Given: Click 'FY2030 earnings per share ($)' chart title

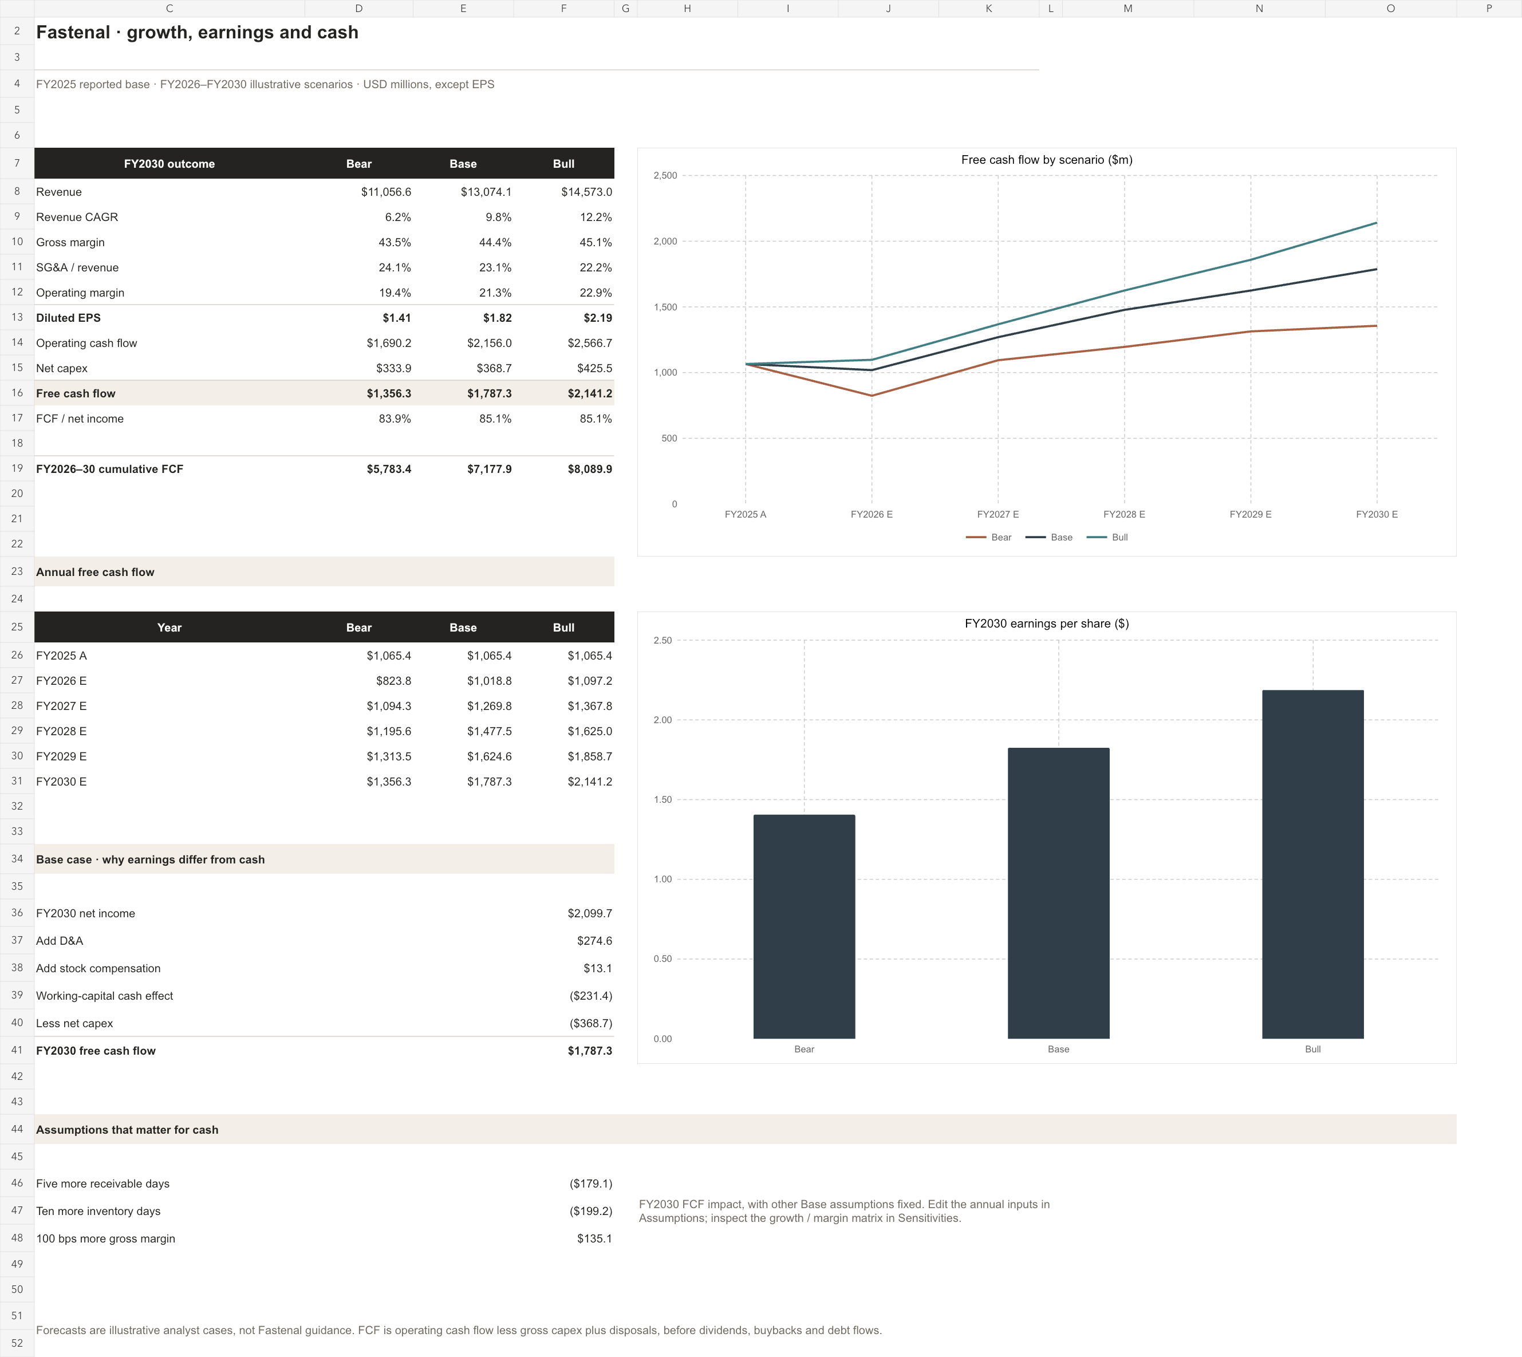Looking at the screenshot, I should [1046, 624].
